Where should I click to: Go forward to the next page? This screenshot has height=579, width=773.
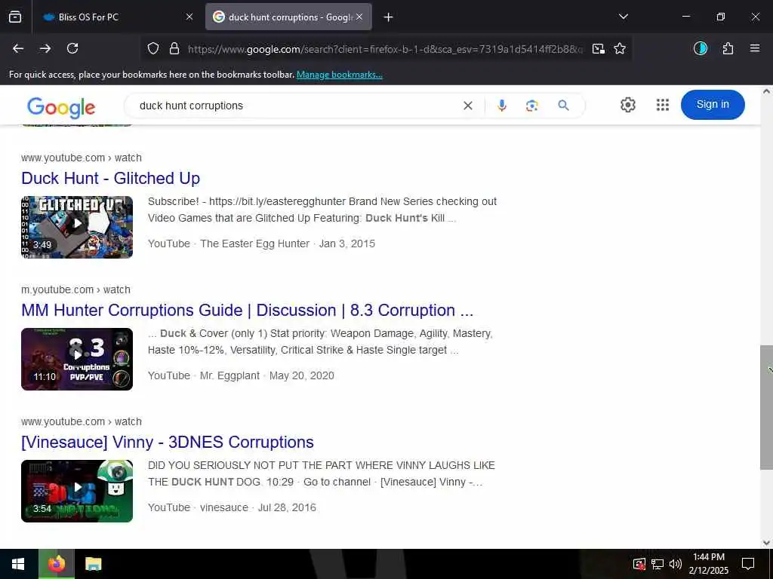[x=45, y=48]
